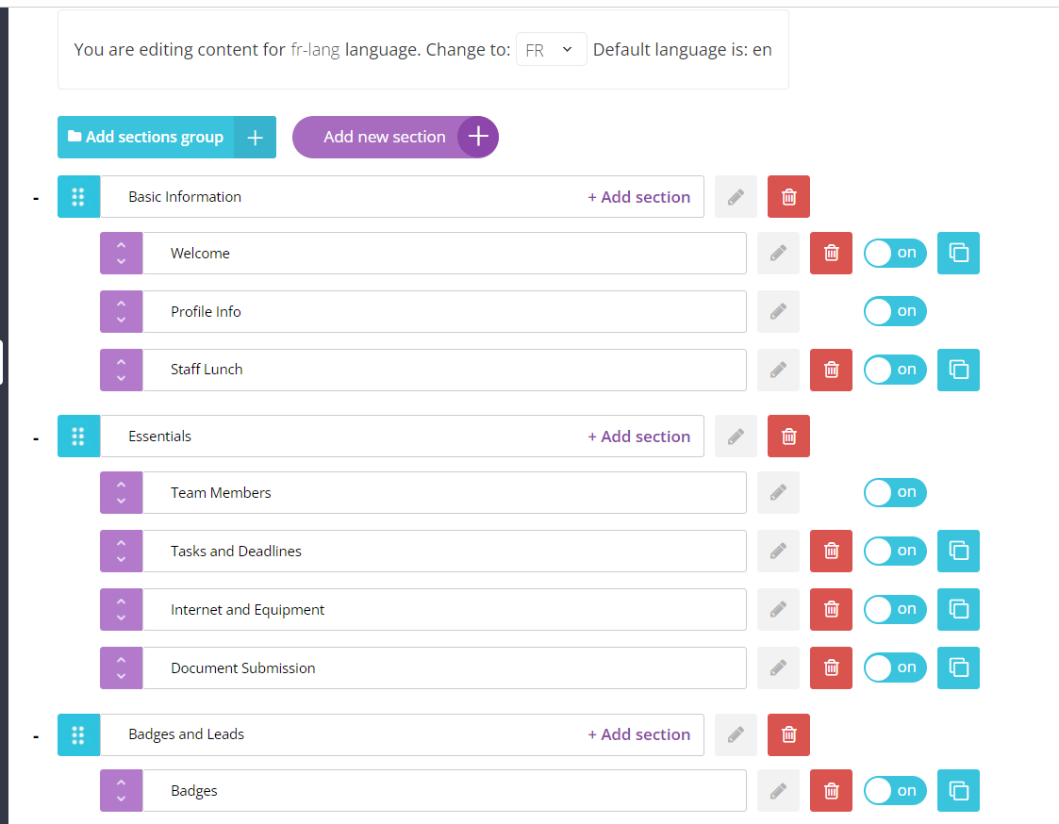Viewport: 1059px width, 824px height.
Task: Click the Profile Info reorder arrows
Action: click(121, 311)
